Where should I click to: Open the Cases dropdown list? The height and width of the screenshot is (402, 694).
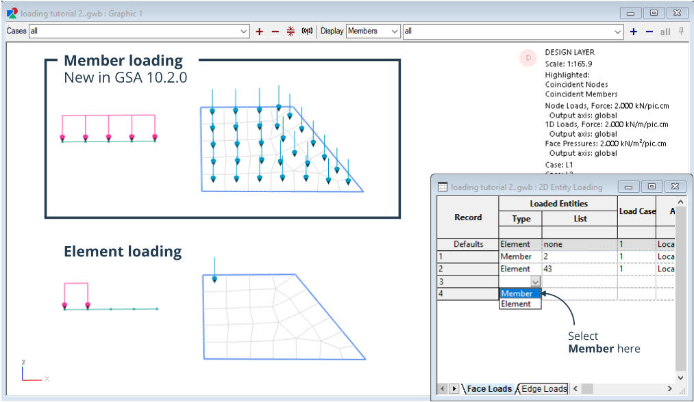245,31
